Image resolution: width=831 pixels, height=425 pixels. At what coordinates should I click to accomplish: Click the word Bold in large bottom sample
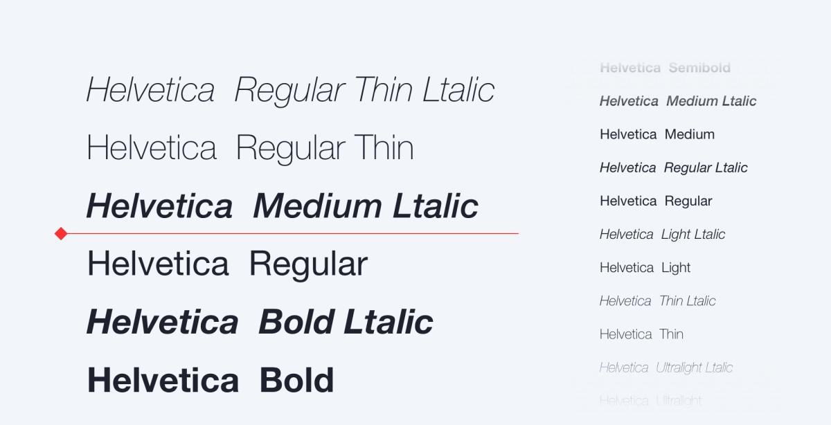[x=297, y=381]
